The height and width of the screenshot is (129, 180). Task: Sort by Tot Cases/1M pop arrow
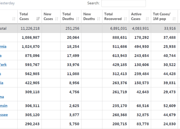tap(174, 19)
